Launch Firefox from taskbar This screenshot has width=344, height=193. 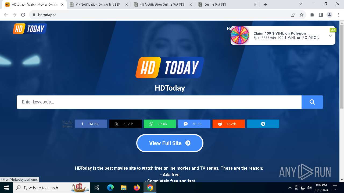pos(137,188)
